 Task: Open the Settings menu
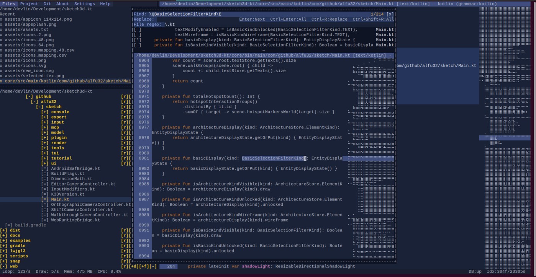tap(84, 4)
